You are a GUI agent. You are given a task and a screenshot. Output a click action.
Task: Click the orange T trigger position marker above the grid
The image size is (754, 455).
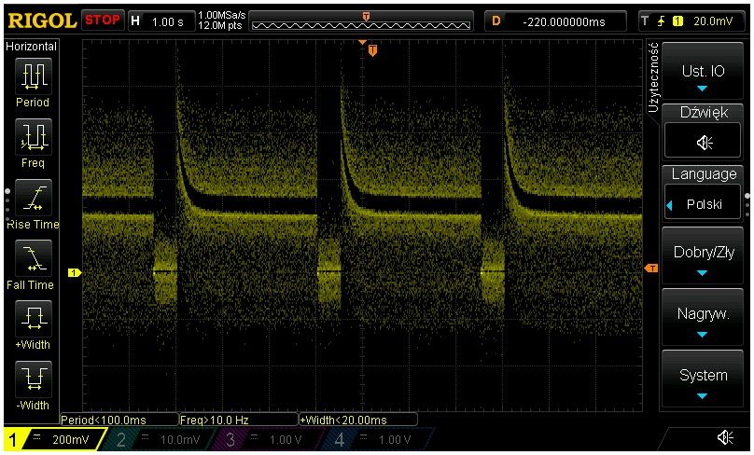372,50
